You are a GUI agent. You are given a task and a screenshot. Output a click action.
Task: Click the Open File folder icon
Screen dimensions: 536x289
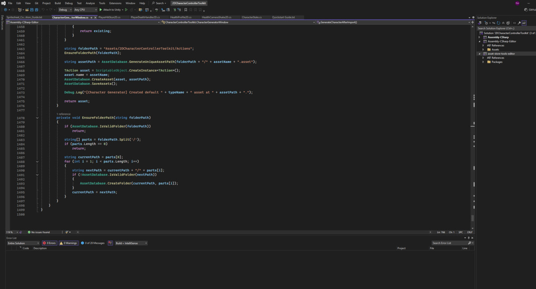pyautogui.click(x=27, y=9)
